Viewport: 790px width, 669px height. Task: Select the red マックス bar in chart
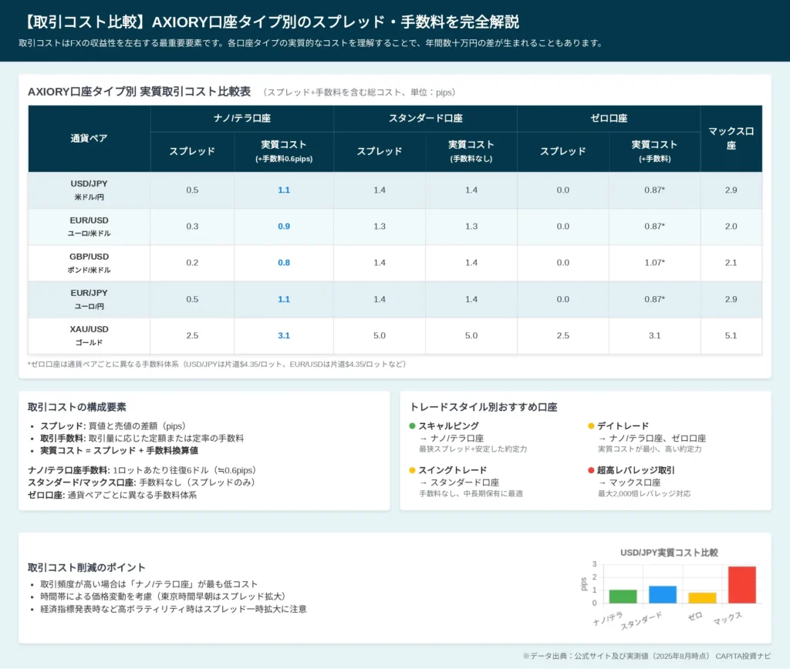(x=742, y=585)
